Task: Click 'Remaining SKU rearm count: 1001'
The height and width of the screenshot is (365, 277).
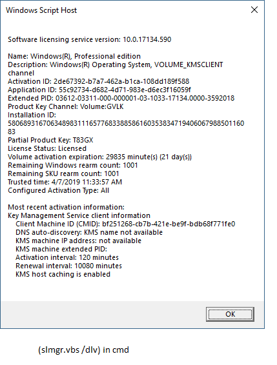Action: tap(63, 173)
